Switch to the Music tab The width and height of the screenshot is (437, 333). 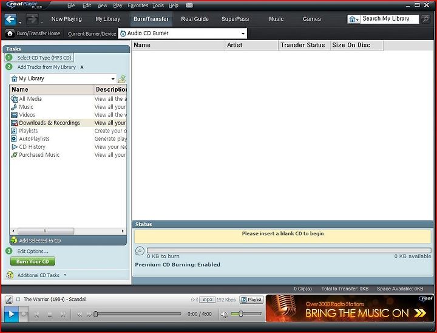(276, 19)
